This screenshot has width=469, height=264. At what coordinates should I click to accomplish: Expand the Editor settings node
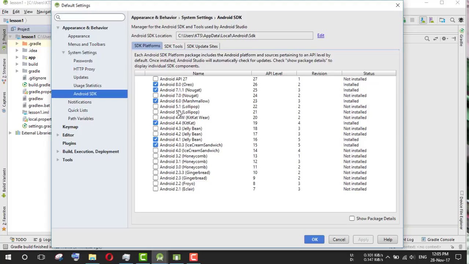58,135
